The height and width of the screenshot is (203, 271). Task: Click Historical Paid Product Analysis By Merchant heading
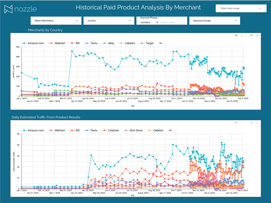pos(138,7)
